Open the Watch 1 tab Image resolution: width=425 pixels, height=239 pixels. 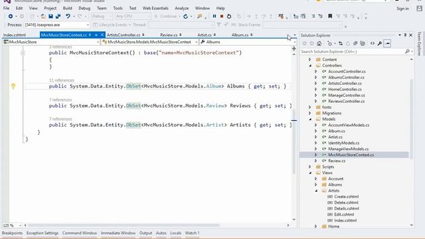192,233
